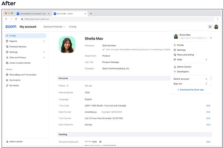This screenshot has height=148, width=223.
Task: Click the Pricing link
Action: (72, 27)
